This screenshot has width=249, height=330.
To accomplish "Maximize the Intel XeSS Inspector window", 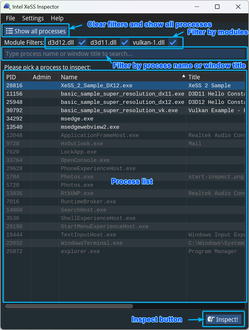I will [217, 7].
